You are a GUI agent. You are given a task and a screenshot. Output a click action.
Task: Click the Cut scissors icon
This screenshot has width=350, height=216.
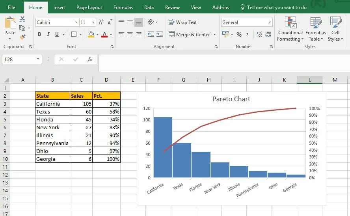[x=22, y=19]
